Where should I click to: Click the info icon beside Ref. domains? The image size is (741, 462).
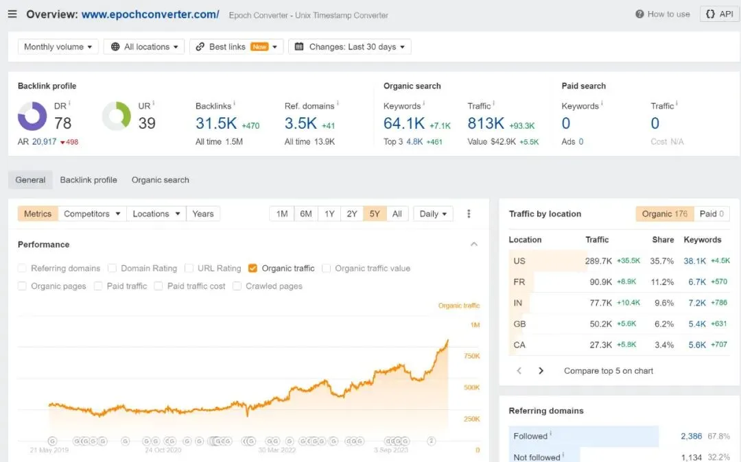click(338, 104)
